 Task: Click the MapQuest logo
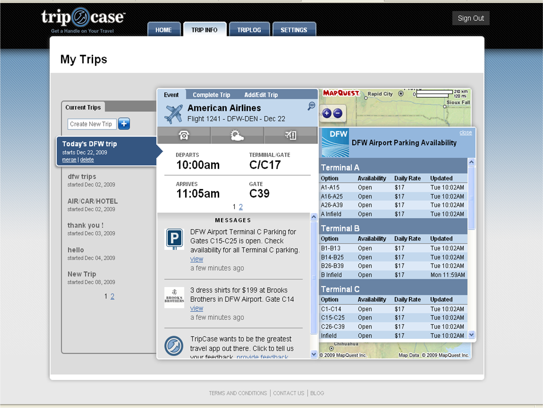[341, 93]
